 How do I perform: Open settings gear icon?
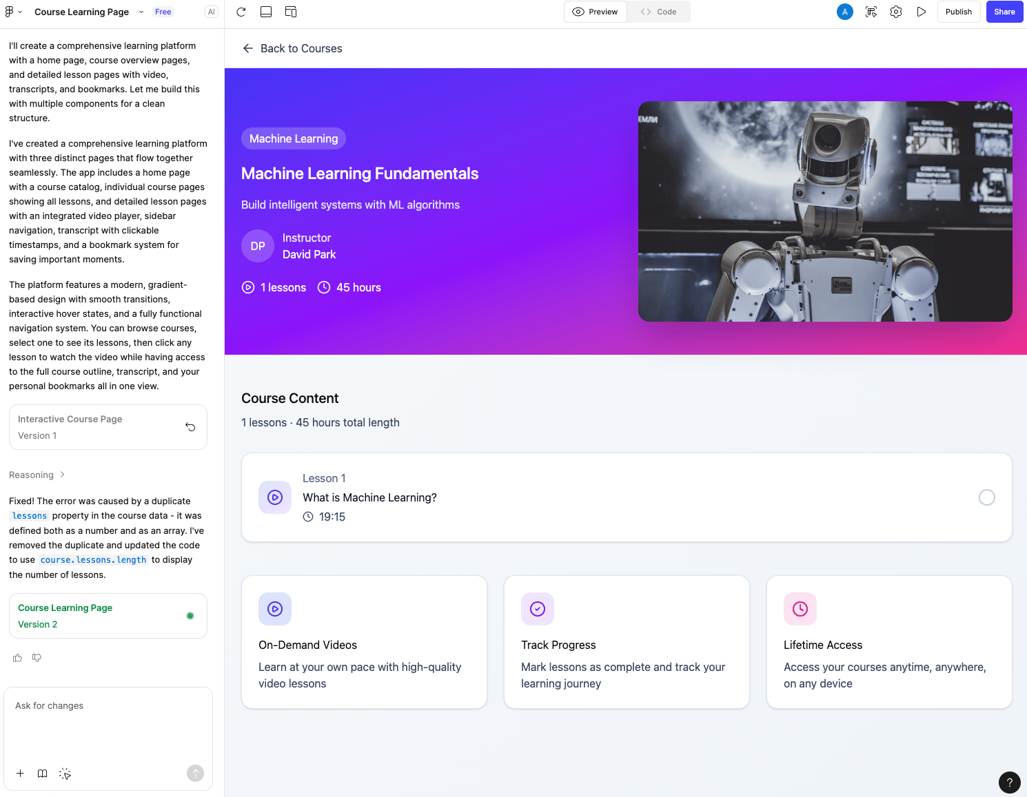click(896, 12)
